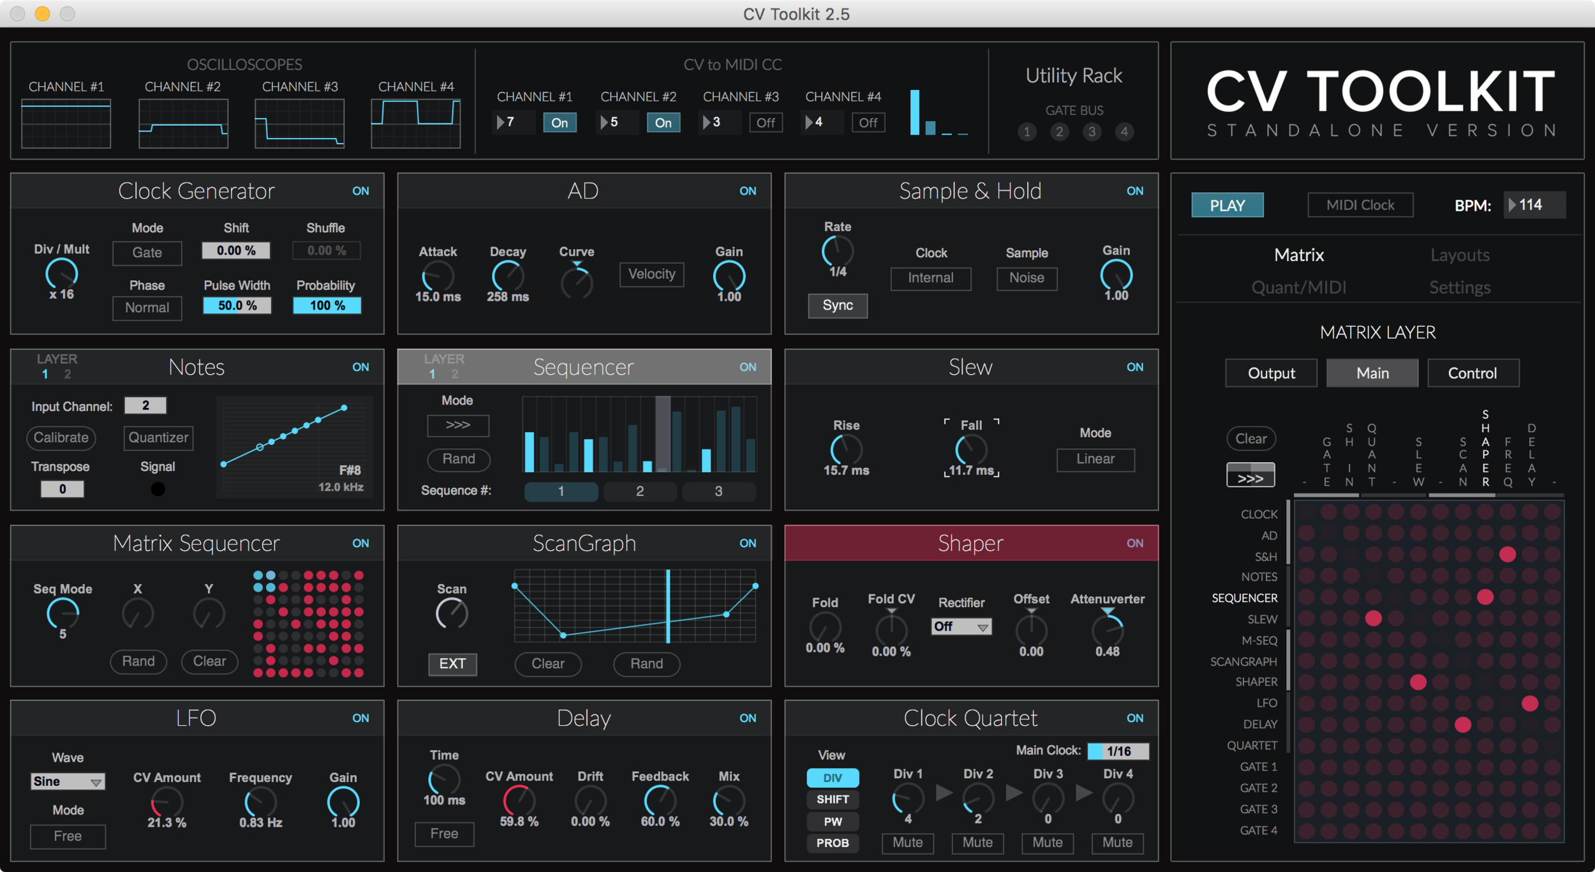Click the matrix Clear button
The height and width of the screenshot is (872, 1595).
coord(1250,439)
